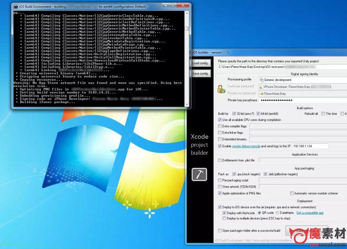This screenshot has height=249, width=347.
Task: Click the Store artwork path field
Action: 303,187
